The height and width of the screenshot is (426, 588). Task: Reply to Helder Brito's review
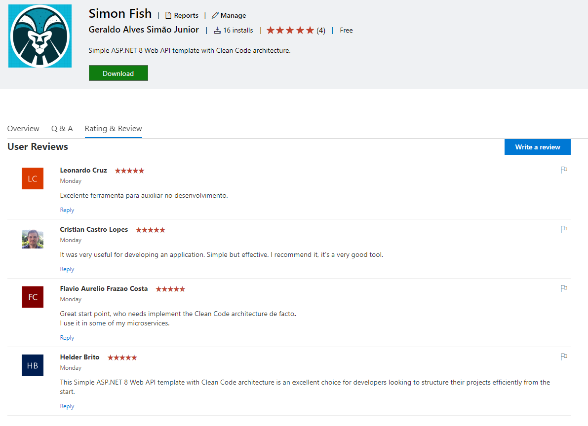[67, 406]
